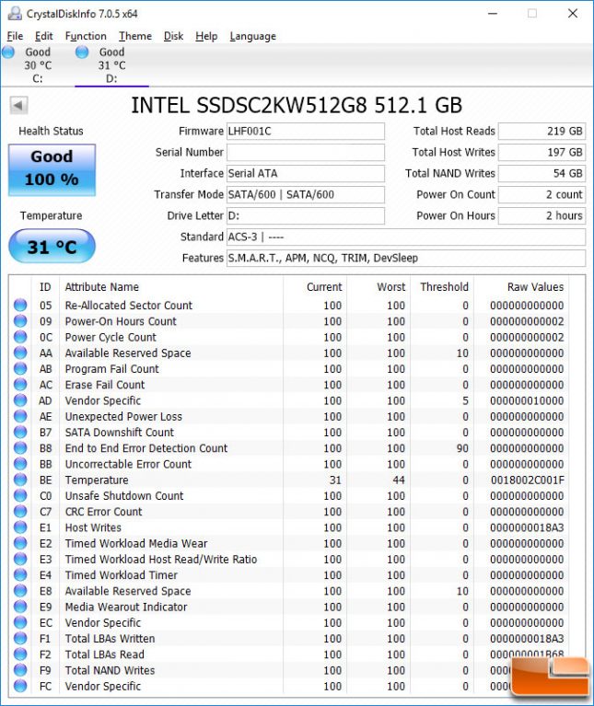Click status icon for Total LBAs Read
This screenshot has width=594, height=706.
[20, 654]
